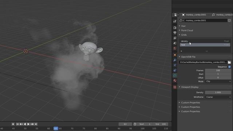This screenshot has width=233, height=131.
Task: Open the Output properties tab
Action: [x=175, y=33]
